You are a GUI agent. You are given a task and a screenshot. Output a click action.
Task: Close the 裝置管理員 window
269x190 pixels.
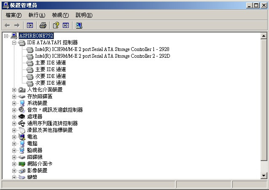pos(264,5)
